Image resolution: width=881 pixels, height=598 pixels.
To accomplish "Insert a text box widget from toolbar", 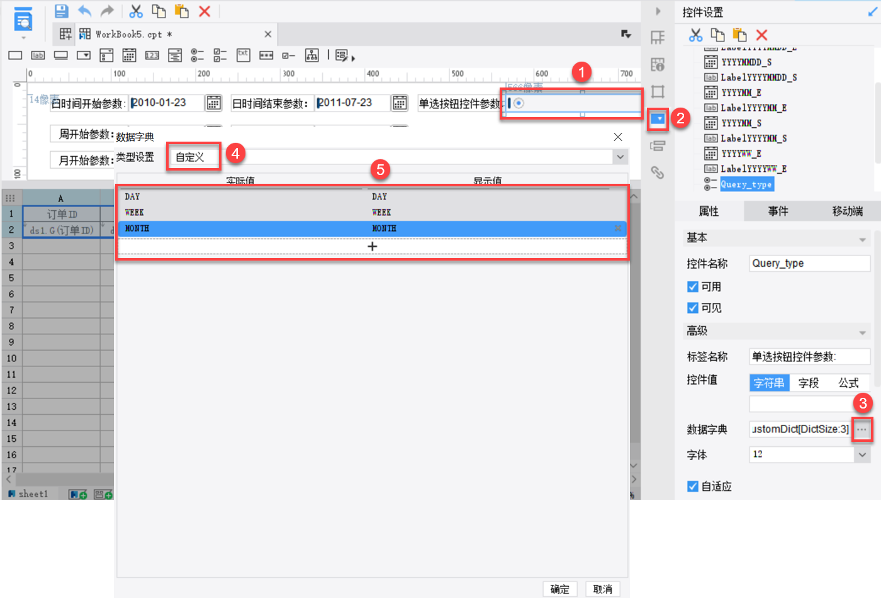I will click(15, 55).
